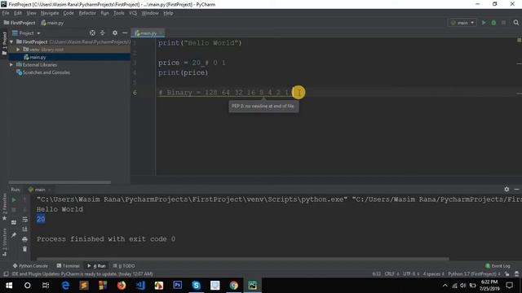Screen dimensions: 522x293
Task: Open the Edit menu
Action: [x=18, y=13]
